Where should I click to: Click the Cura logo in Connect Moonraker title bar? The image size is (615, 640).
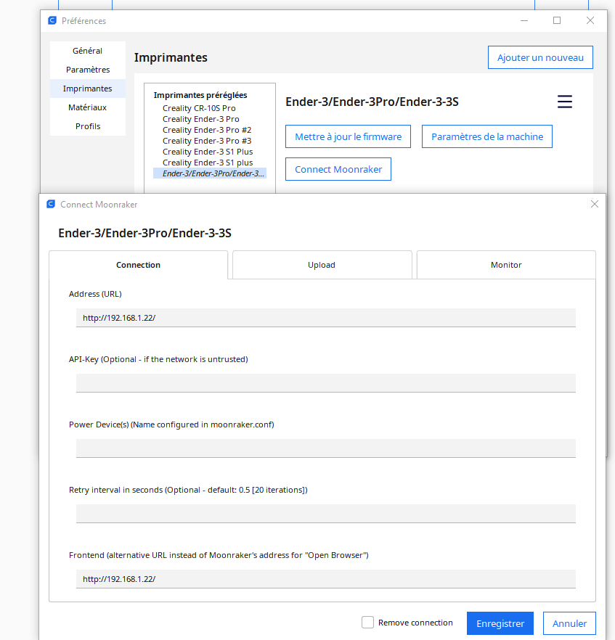pyautogui.click(x=51, y=204)
